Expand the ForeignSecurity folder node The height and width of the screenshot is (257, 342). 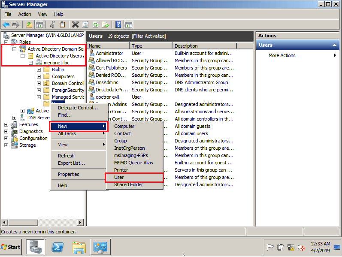coord(39,90)
